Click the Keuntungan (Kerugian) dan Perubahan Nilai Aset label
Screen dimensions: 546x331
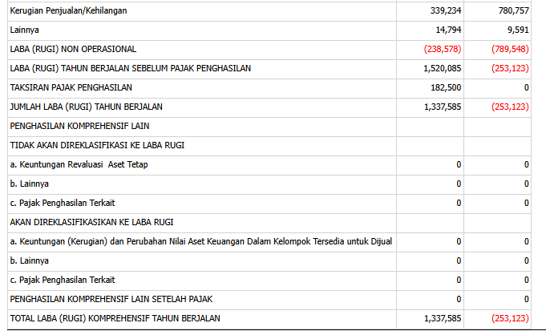(x=200, y=241)
